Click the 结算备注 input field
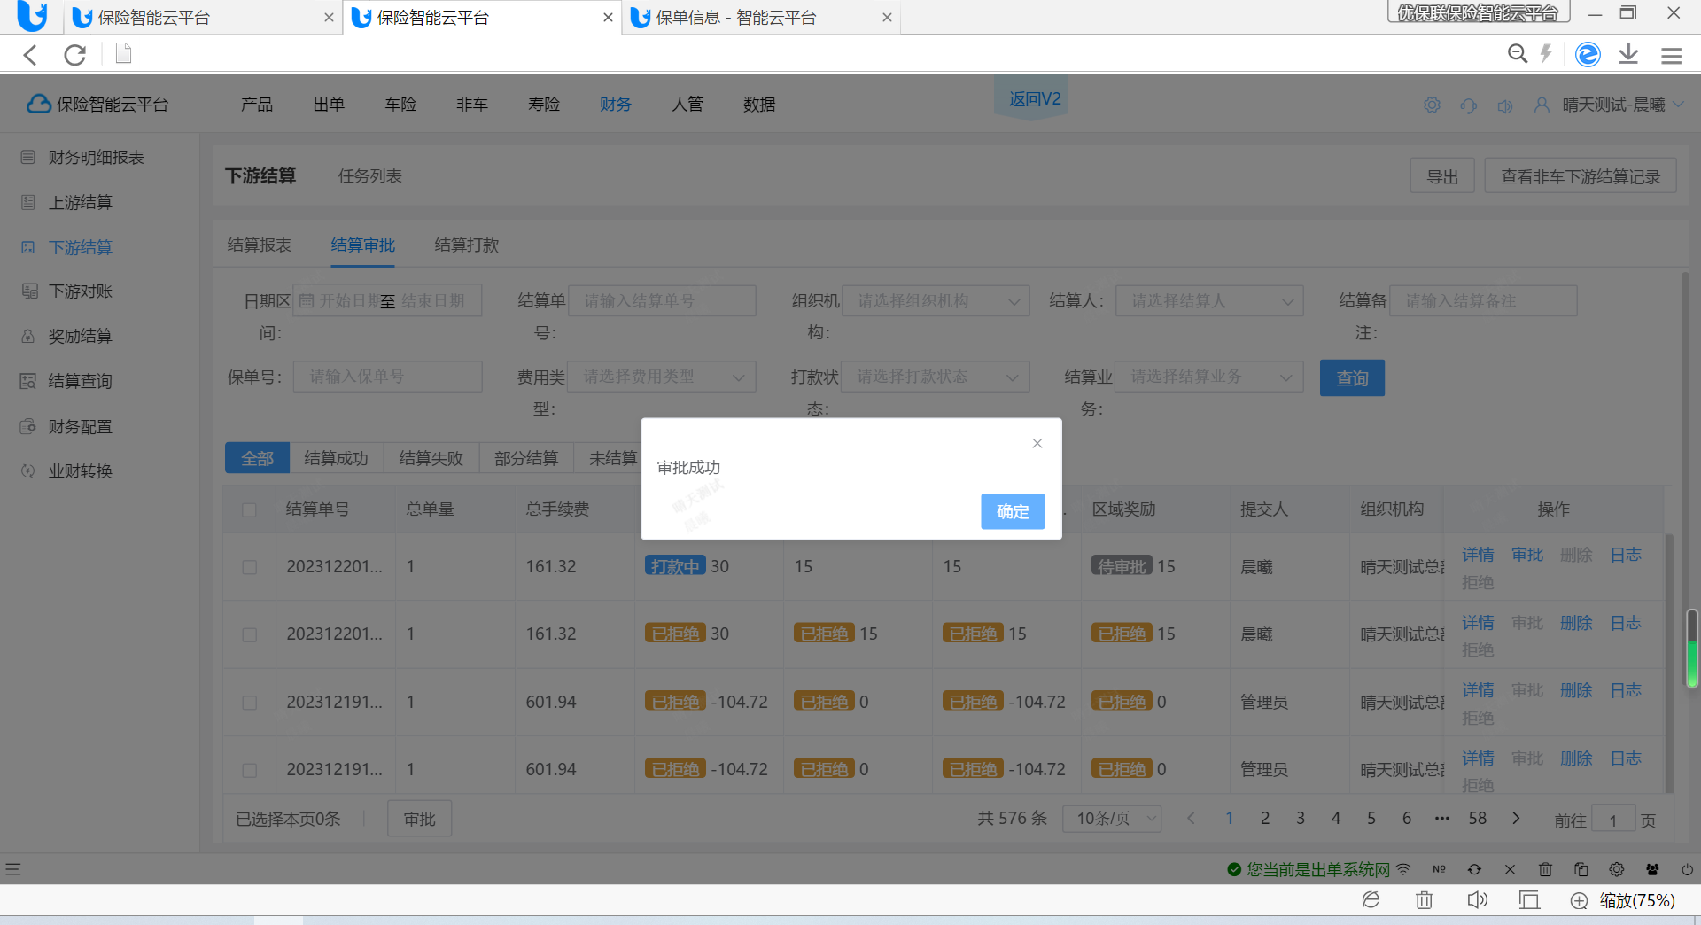The image size is (1701, 925). pos(1483,301)
